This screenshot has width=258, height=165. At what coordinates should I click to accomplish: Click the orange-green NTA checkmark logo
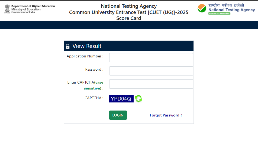pyautogui.click(x=202, y=9)
